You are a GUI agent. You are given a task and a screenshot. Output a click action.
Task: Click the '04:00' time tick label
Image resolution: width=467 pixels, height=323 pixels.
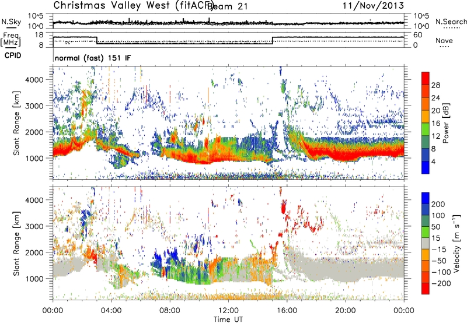[x=111, y=311]
